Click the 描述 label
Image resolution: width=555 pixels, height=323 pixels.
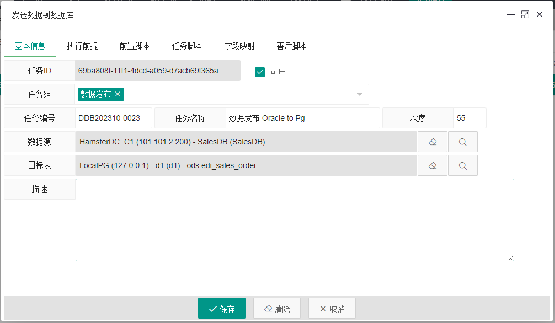coord(39,189)
